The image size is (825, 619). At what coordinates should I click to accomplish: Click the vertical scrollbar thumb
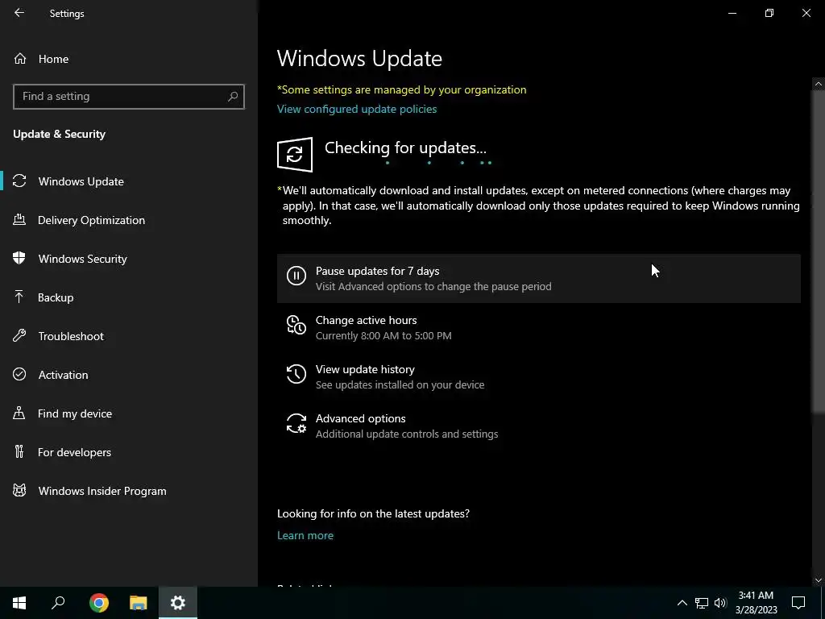click(x=819, y=251)
